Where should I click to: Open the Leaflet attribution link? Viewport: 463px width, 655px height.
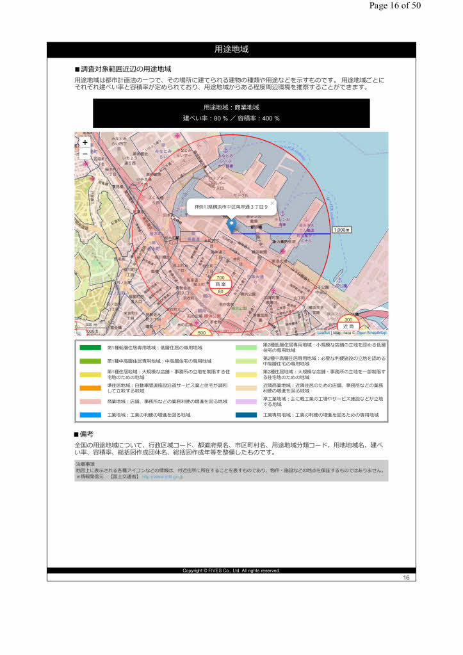pos(323,333)
